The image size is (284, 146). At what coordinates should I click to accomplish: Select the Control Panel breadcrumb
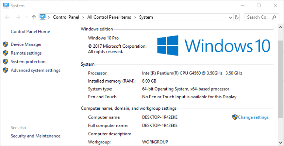[66, 17]
